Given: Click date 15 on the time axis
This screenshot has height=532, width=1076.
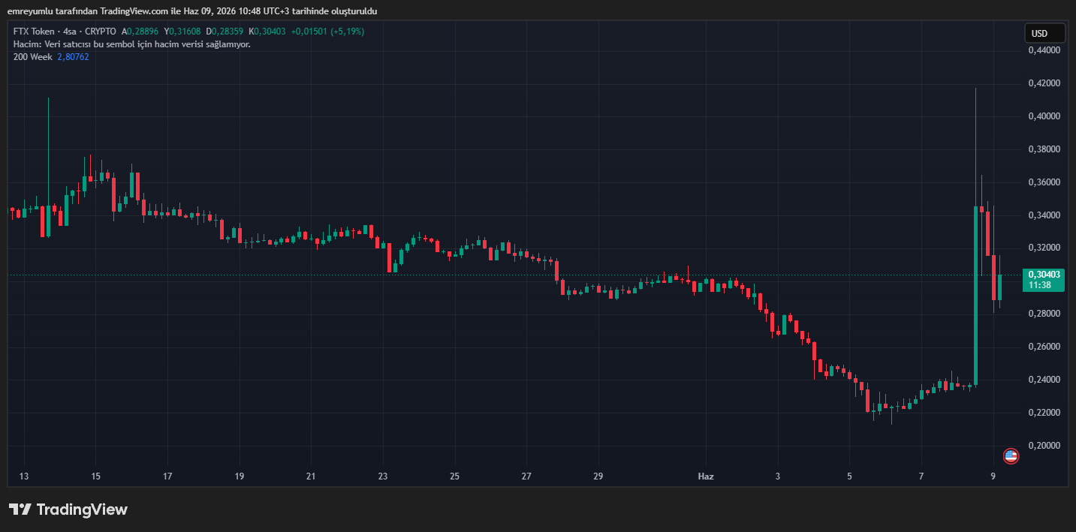Looking at the screenshot, I should point(95,476).
